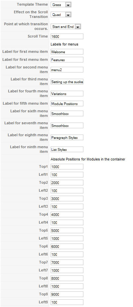Select the Left5 position field
133x307 pixels.
coord(67,239)
